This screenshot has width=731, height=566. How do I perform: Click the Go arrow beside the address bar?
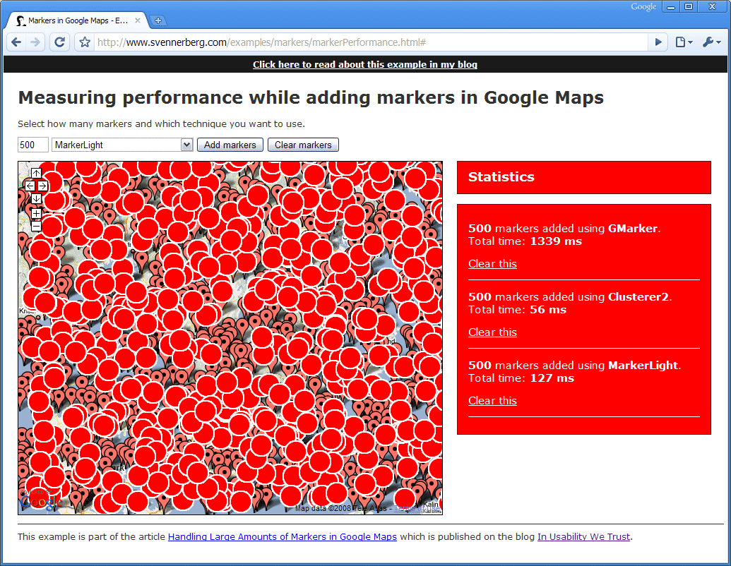(x=658, y=42)
